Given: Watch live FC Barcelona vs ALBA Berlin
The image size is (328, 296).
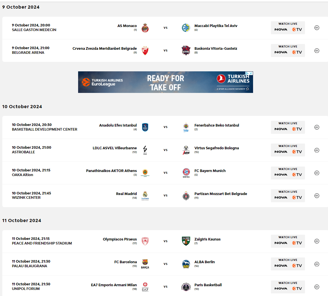Looking at the screenshot, I should point(288,264).
